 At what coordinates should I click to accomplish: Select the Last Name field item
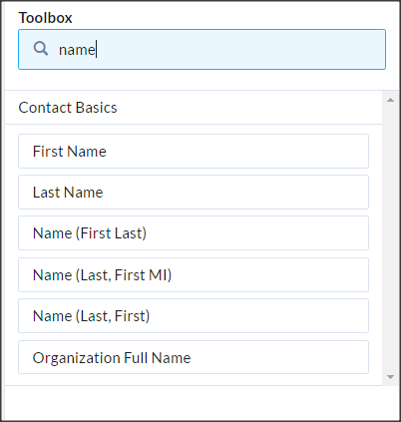[x=194, y=193]
